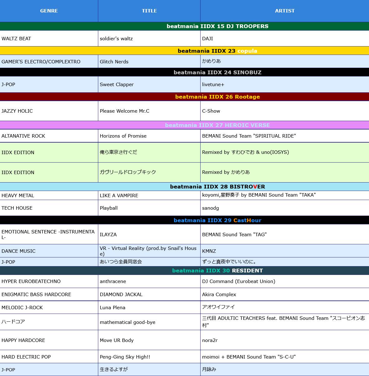Click the title Horizons of Promise
This screenshot has height=376, width=369.
pos(123,136)
